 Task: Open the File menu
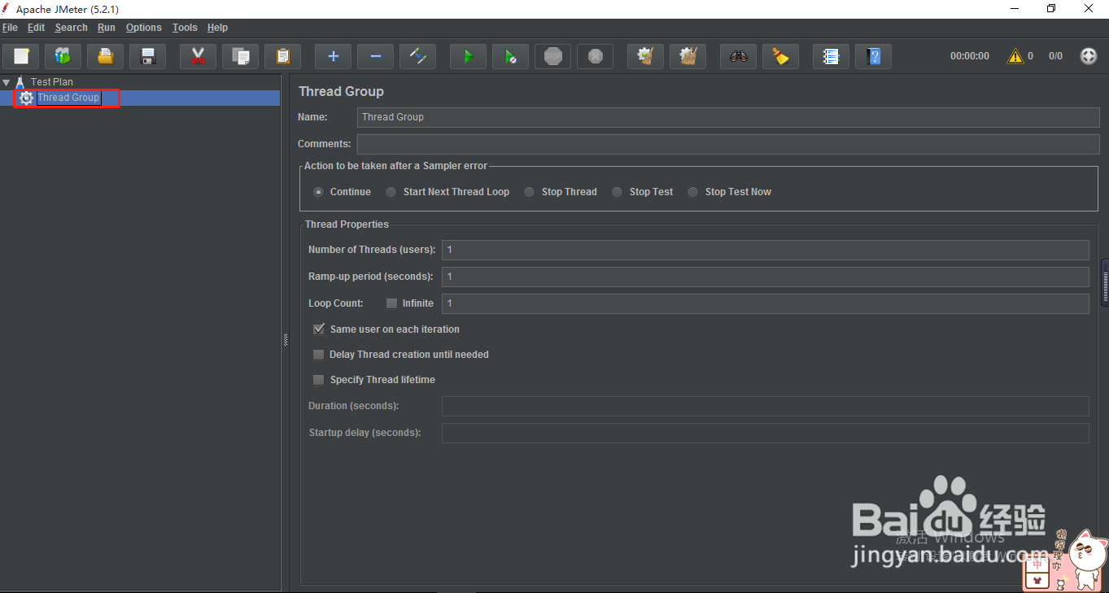click(x=10, y=28)
